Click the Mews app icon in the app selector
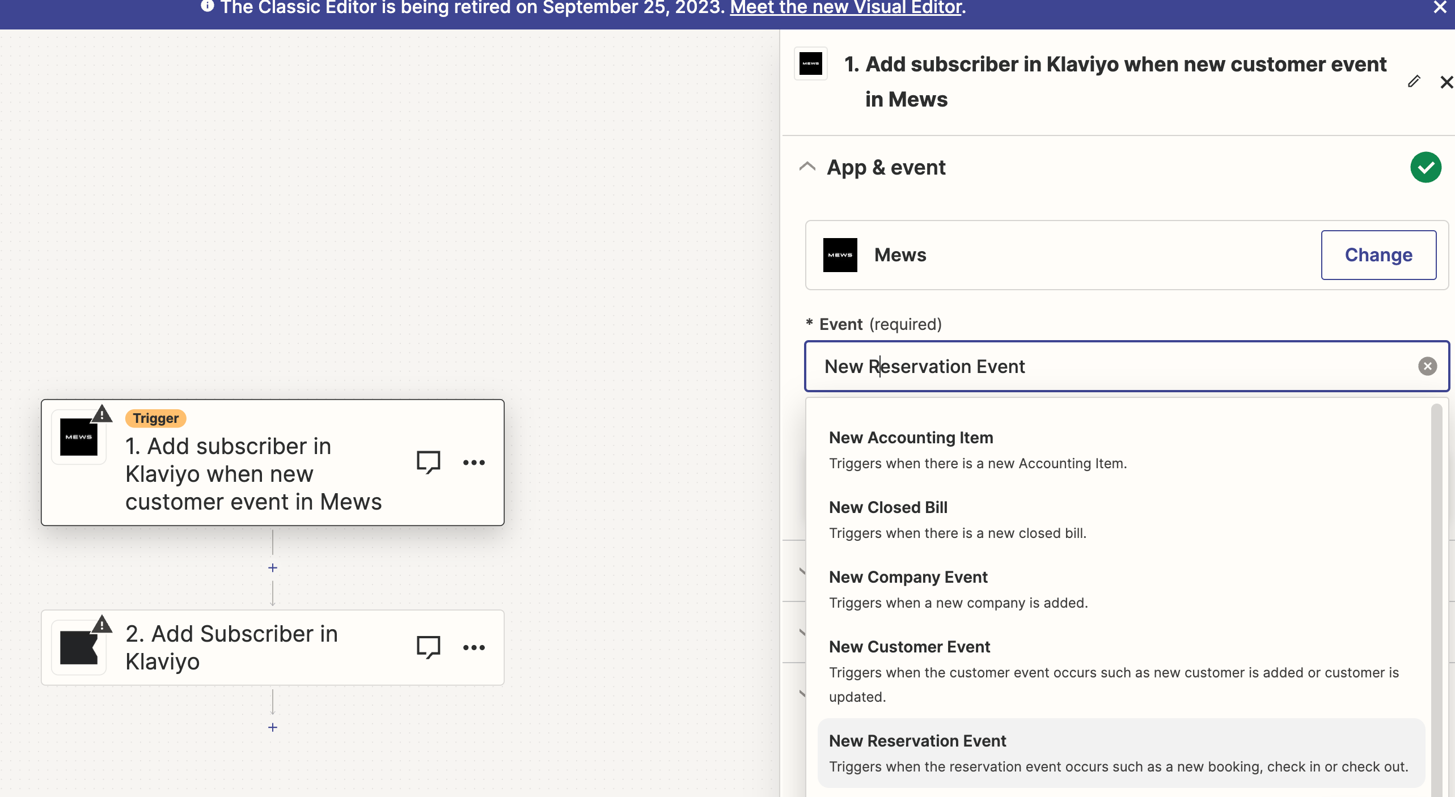The height and width of the screenshot is (797, 1455). click(840, 255)
